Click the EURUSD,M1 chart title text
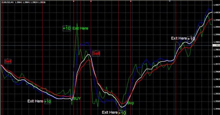Viewport: 220px width, 115px height. 8,2
